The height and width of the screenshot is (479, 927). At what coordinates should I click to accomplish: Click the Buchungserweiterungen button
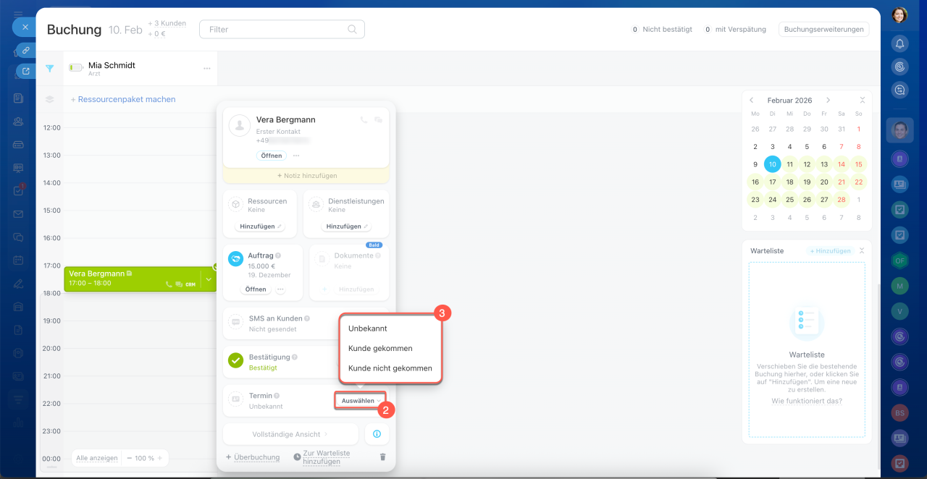[x=823, y=30]
